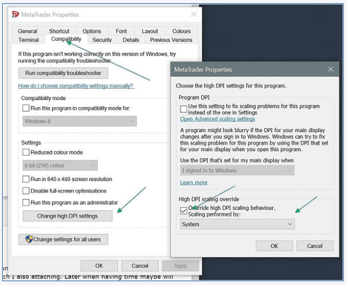The image size is (347, 285).
Task: Select the Compatibility tab
Action: (66, 39)
